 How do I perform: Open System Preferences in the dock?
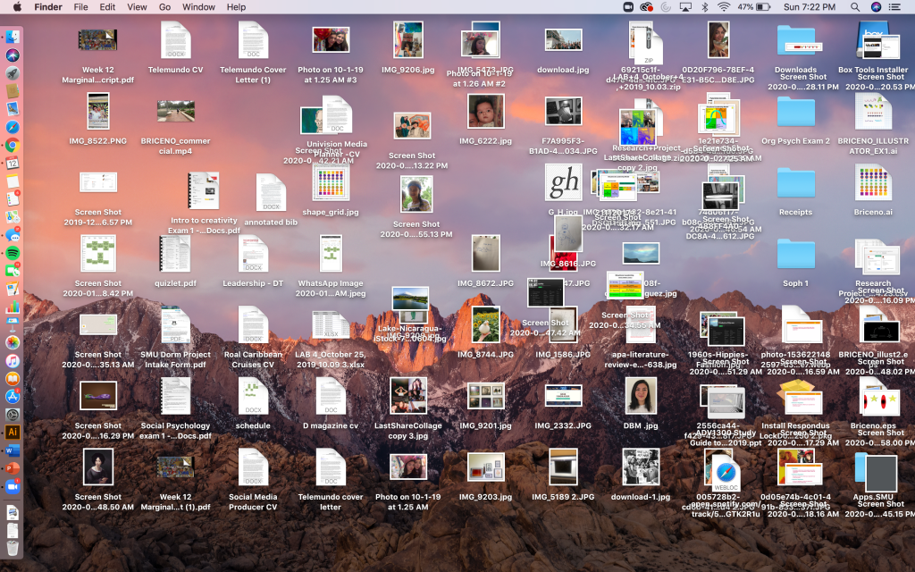(x=13, y=415)
